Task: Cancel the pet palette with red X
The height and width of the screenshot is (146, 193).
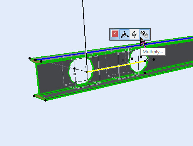Action: (x=114, y=34)
